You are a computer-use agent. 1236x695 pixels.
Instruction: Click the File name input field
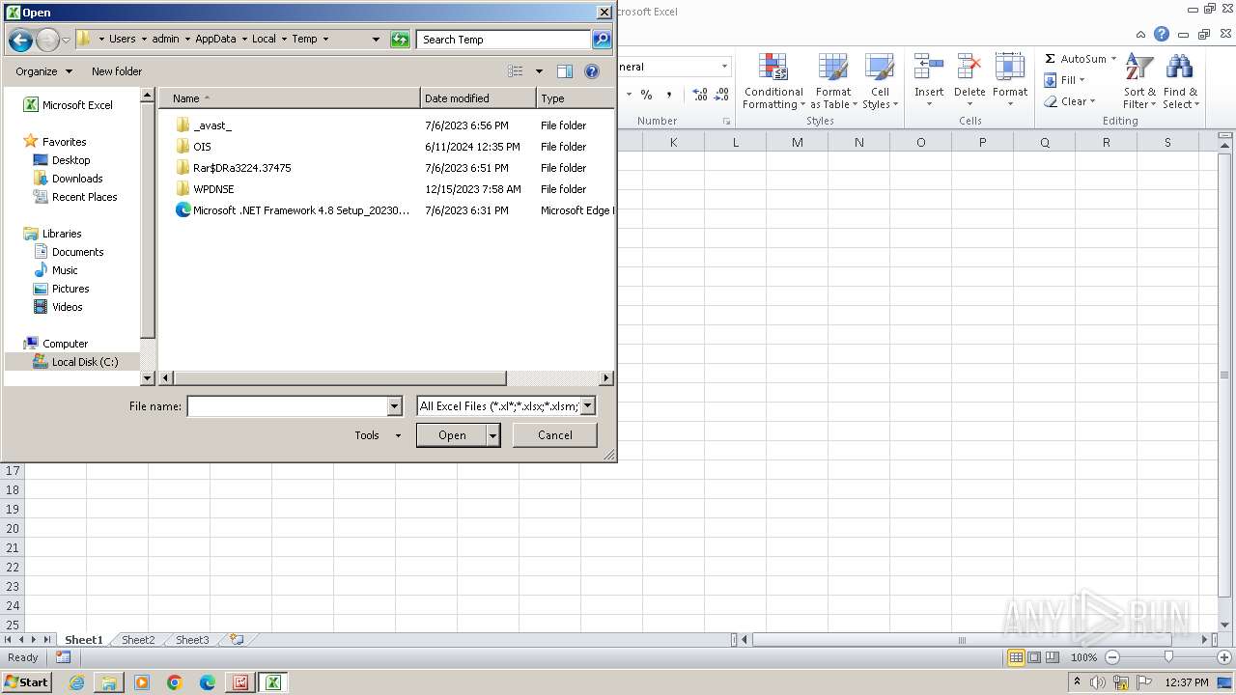click(287, 406)
